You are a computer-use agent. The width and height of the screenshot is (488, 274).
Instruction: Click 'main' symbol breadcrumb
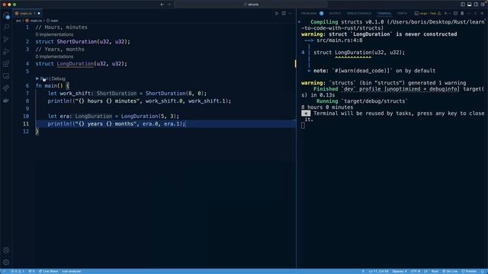pos(54,21)
